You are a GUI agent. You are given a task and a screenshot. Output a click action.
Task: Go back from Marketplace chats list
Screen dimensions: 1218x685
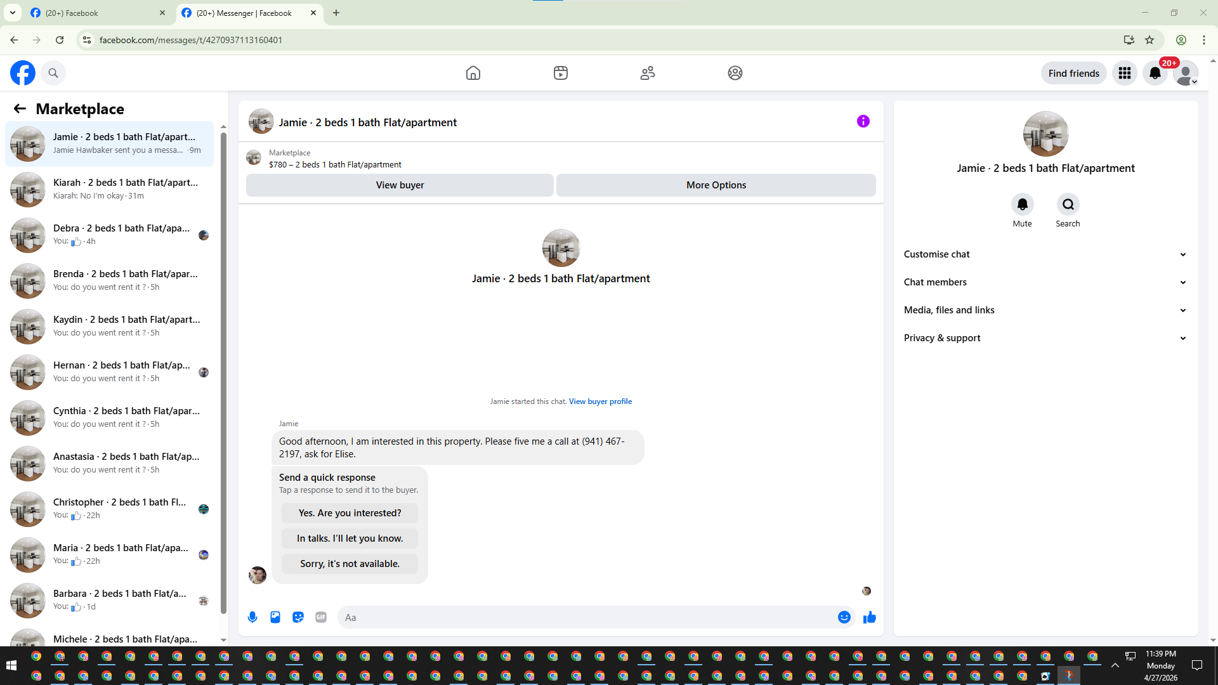pyautogui.click(x=20, y=108)
